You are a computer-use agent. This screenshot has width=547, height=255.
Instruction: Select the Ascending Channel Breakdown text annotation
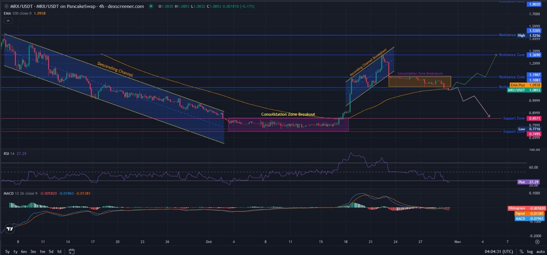pos(368,62)
